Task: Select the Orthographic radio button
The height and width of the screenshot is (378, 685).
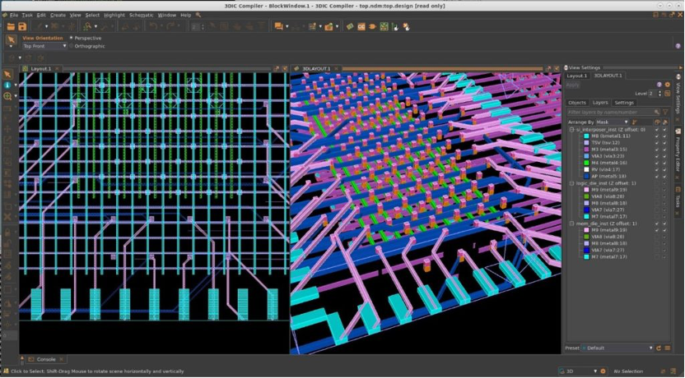Action: [72, 46]
